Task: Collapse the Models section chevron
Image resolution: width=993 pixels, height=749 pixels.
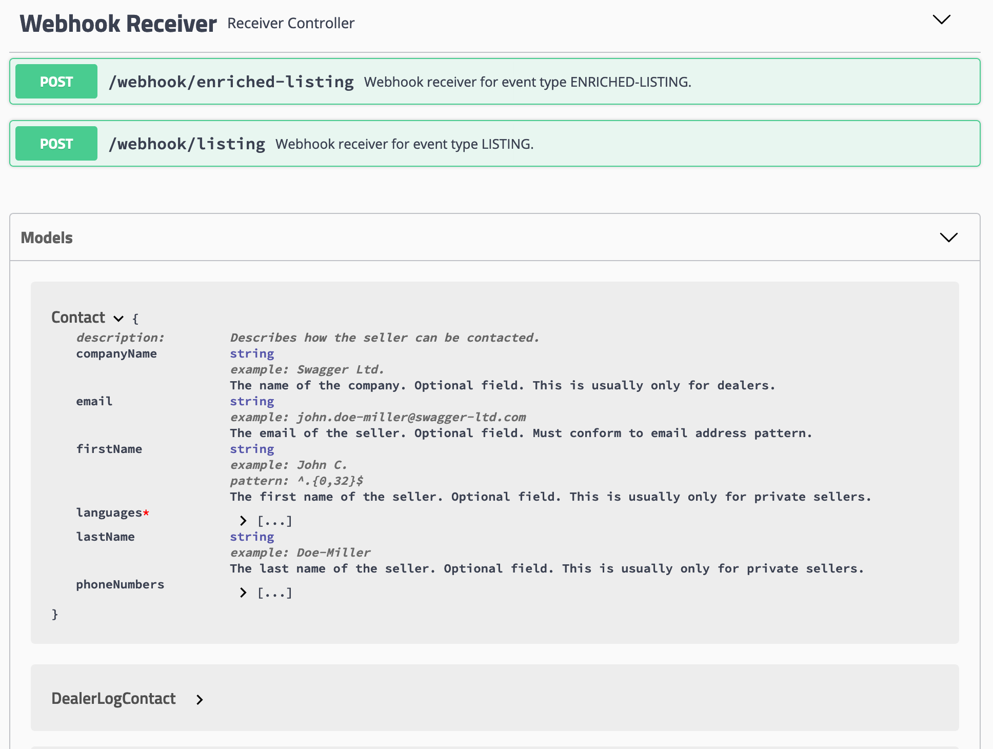Action: tap(948, 238)
